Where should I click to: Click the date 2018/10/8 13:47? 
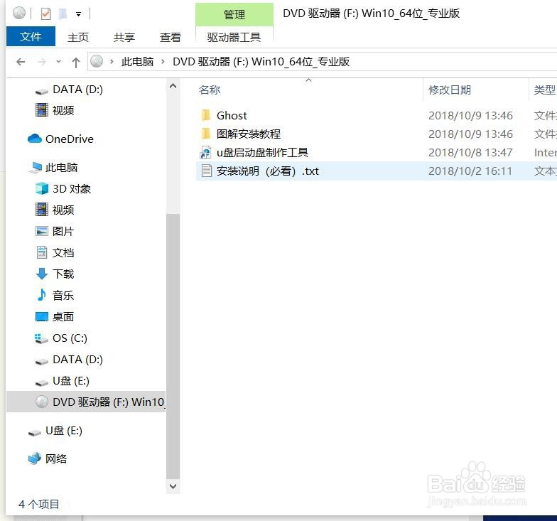coord(470,152)
